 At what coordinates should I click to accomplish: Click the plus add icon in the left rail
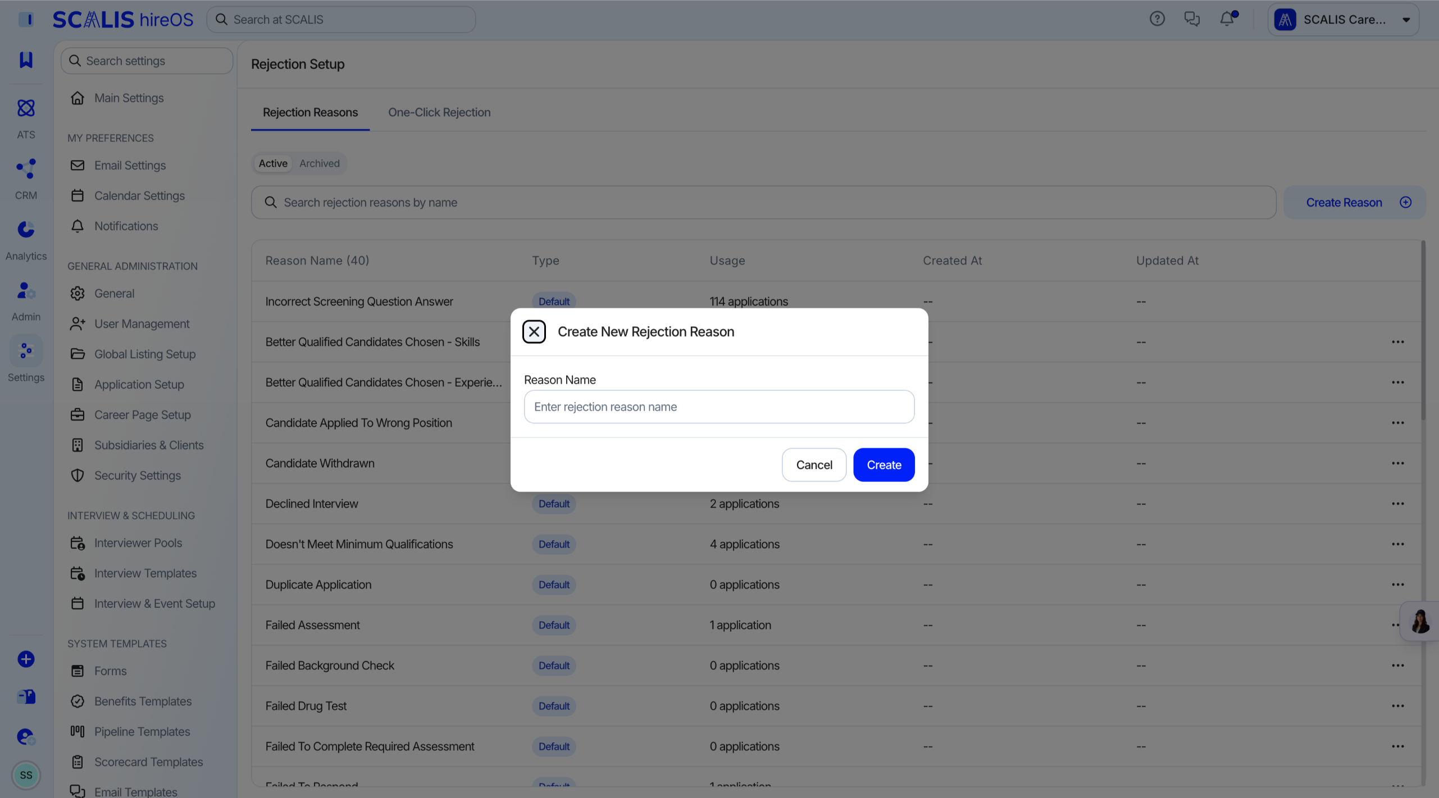(x=26, y=659)
